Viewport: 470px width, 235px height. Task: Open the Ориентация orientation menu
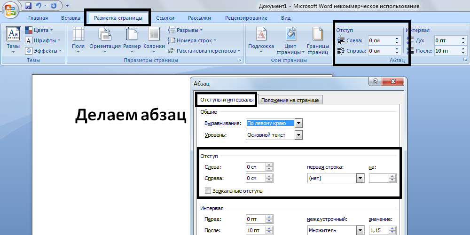pyautogui.click(x=105, y=40)
